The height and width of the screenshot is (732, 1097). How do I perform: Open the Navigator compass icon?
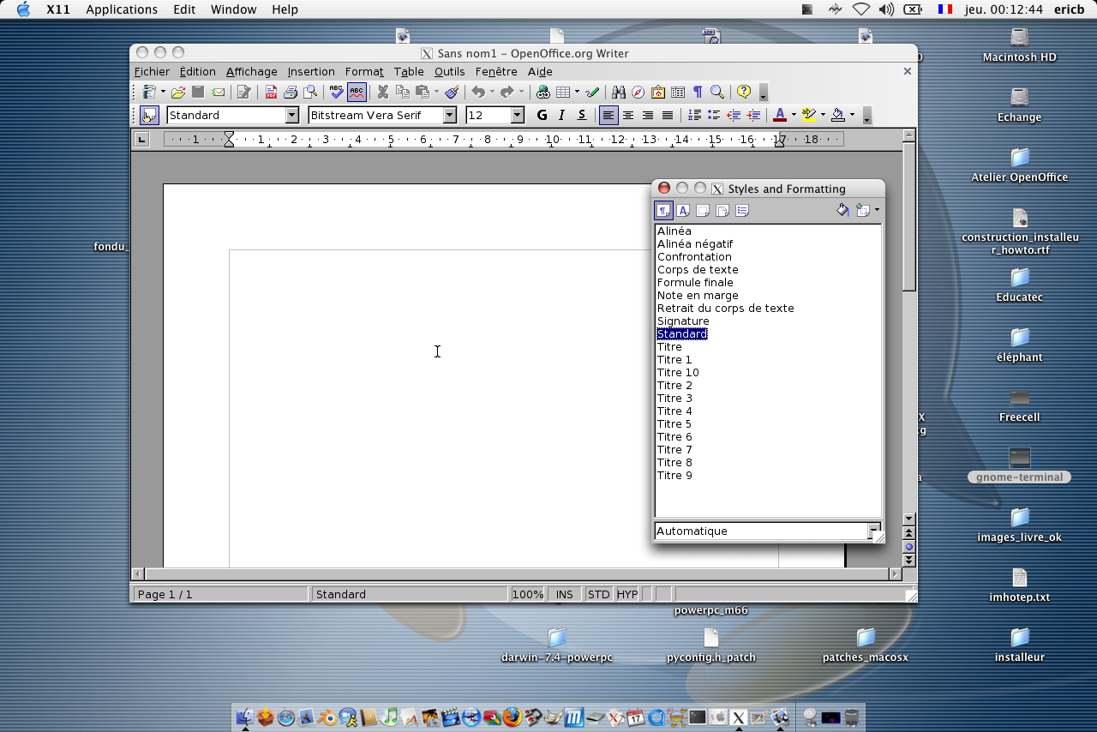[638, 93]
